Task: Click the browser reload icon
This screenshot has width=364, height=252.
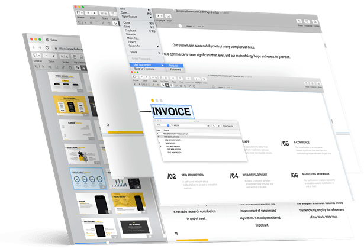Action: tap(47, 47)
